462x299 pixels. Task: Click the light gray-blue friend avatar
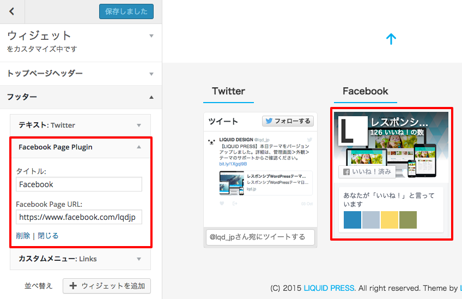tap(371, 220)
